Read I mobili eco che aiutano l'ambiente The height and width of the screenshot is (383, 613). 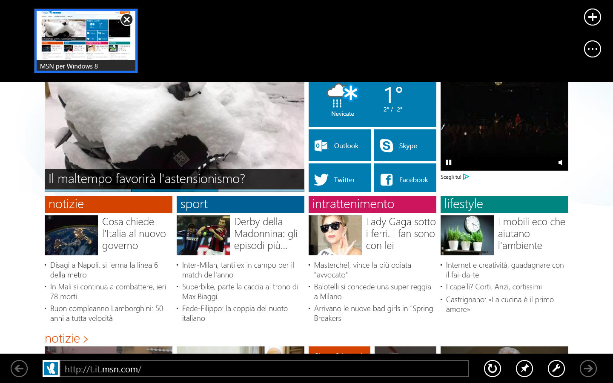pos(532,234)
